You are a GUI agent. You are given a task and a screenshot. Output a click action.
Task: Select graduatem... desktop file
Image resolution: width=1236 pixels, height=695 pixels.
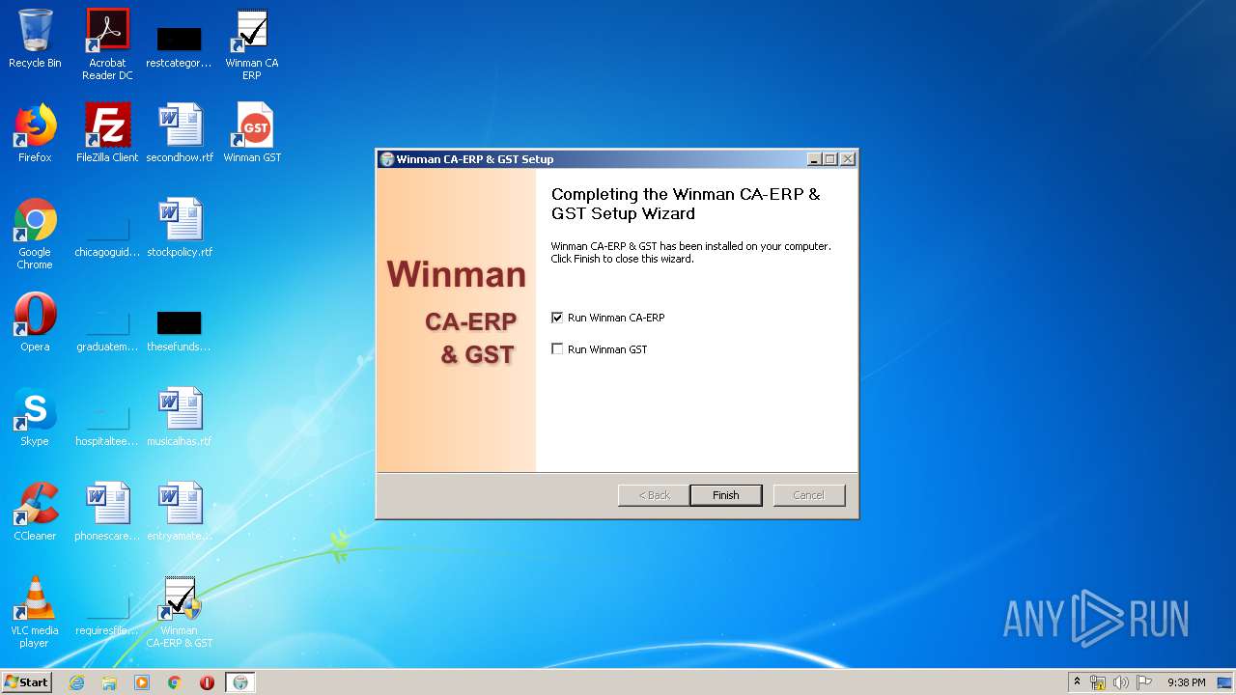(107, 331)
